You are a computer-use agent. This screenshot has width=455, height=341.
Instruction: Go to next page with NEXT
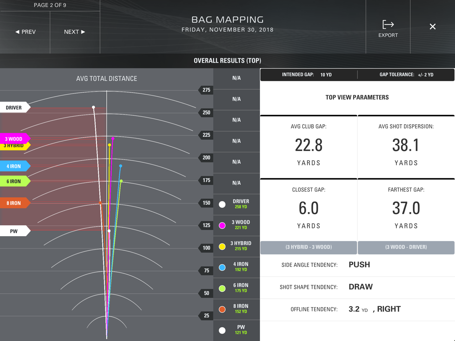coord(75,32)
